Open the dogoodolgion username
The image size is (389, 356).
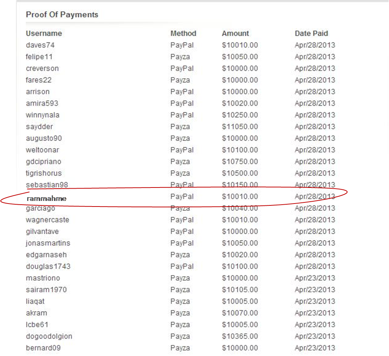(49, 336)
